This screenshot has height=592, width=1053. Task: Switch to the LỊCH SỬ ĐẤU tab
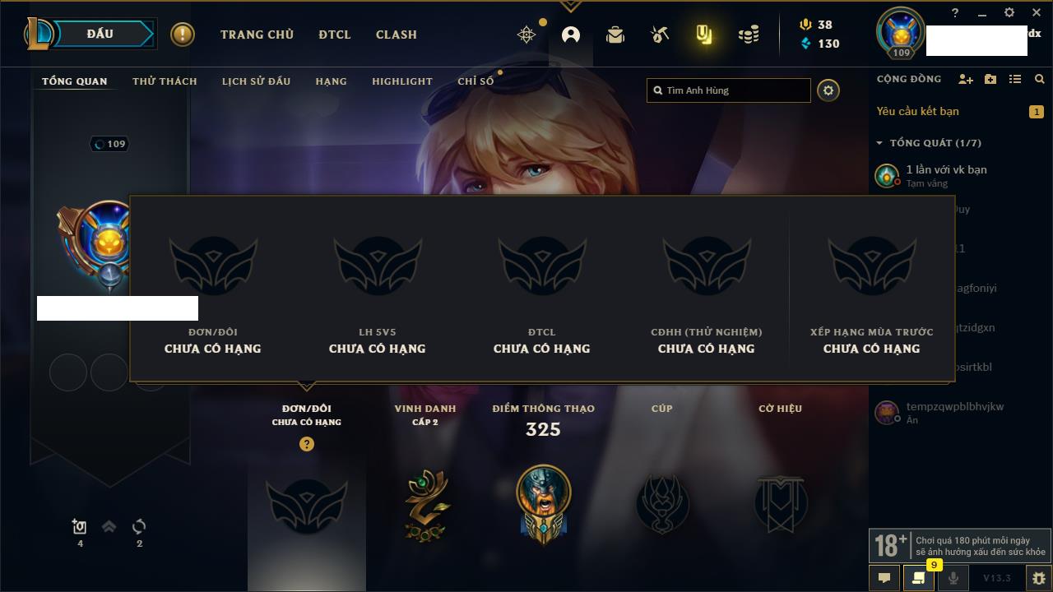point(256,81)
